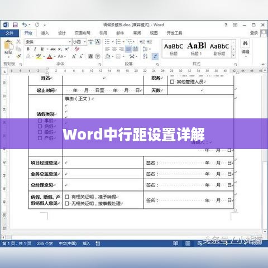
Task: Open the 文件 (File) tab
Action: point(9,33)
